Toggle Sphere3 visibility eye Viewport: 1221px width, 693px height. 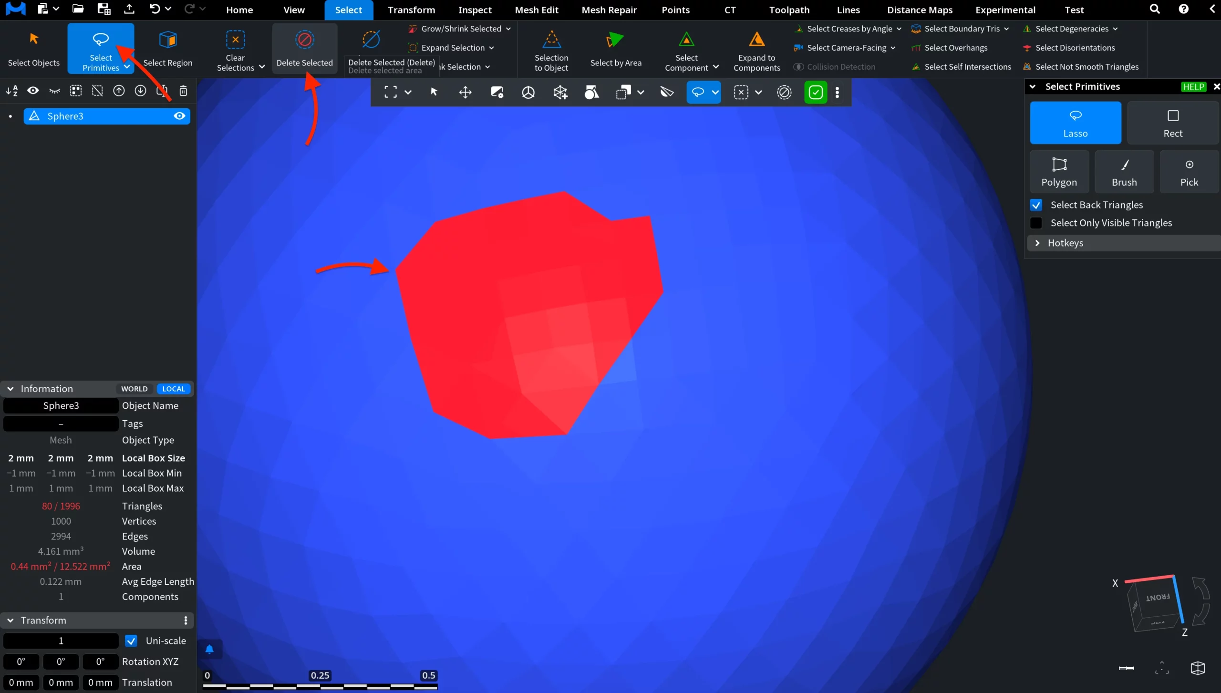pos(179,116)
